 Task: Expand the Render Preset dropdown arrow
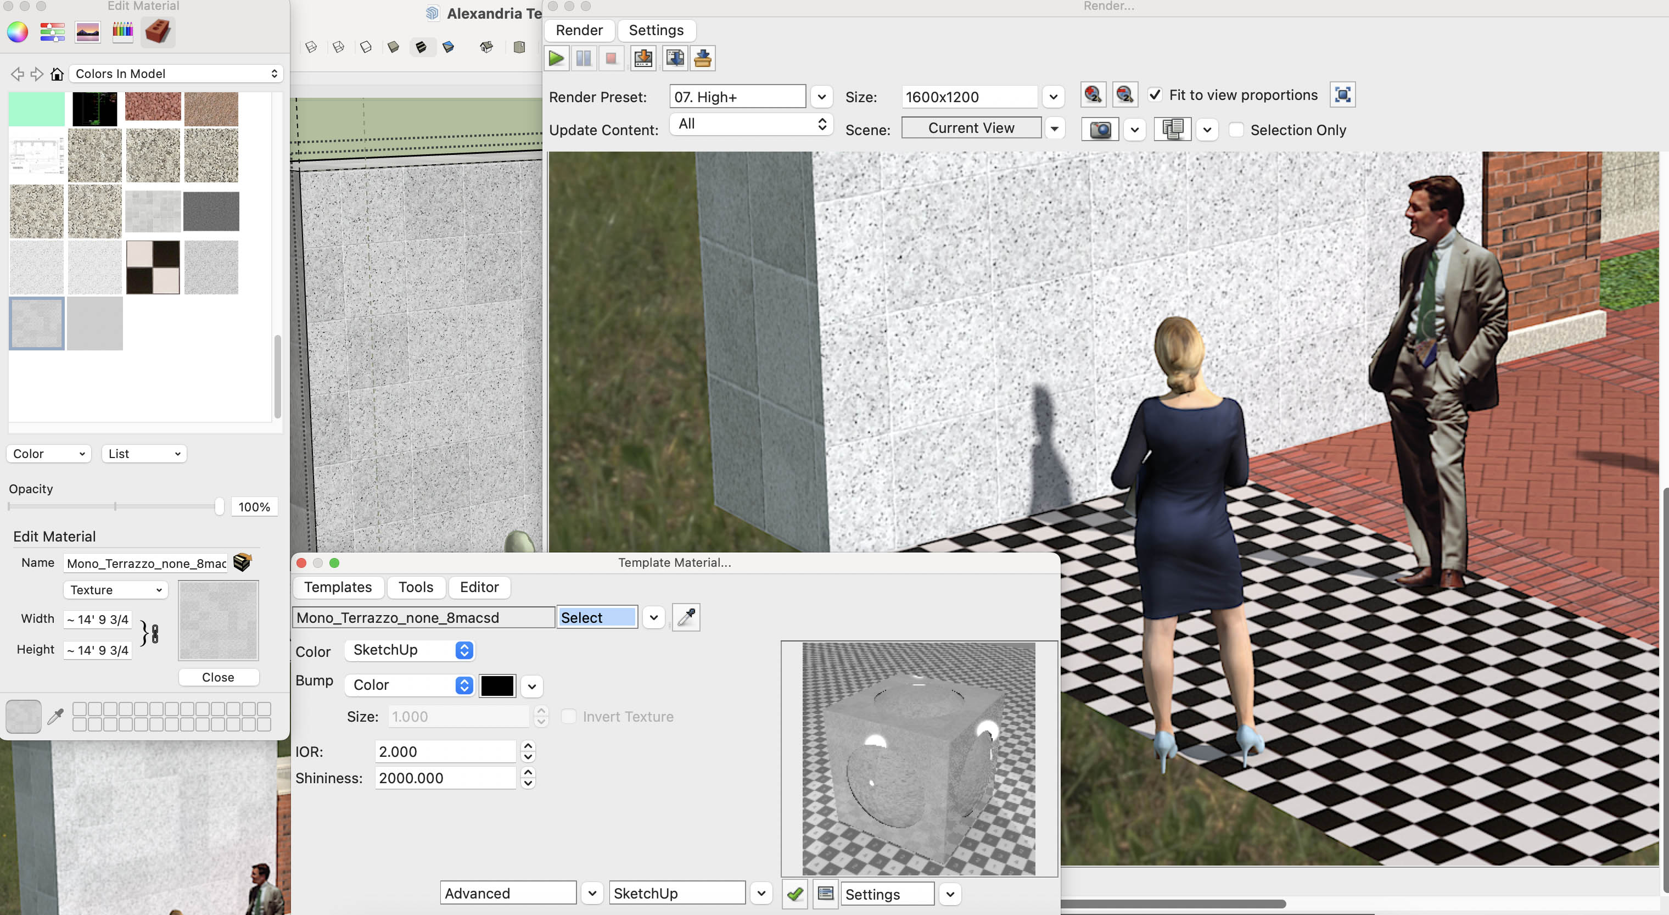pyautogui.click(x=821, y=97)
